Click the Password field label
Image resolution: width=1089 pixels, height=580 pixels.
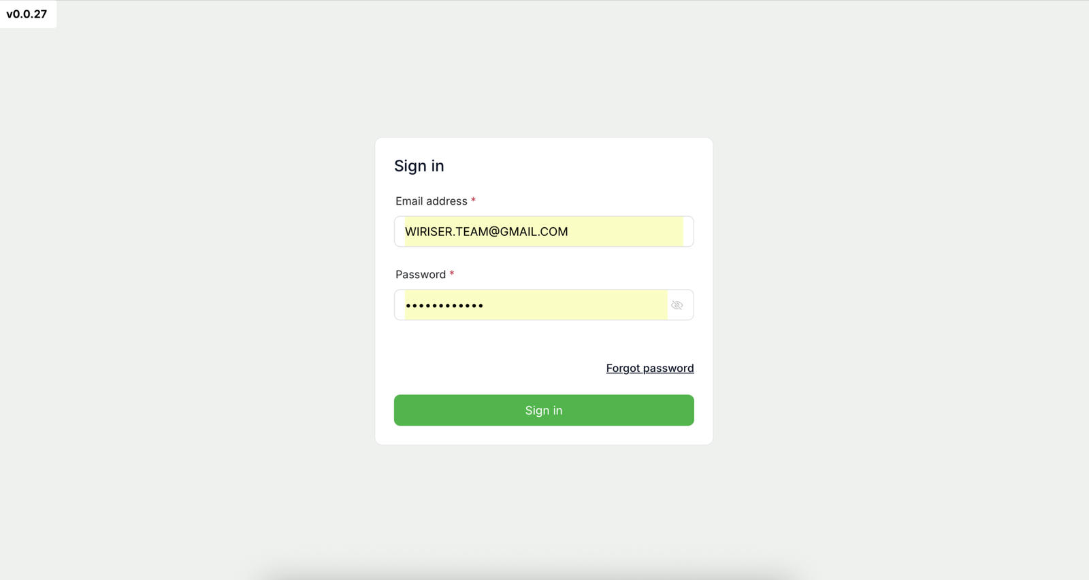click(x=421, y=275)
